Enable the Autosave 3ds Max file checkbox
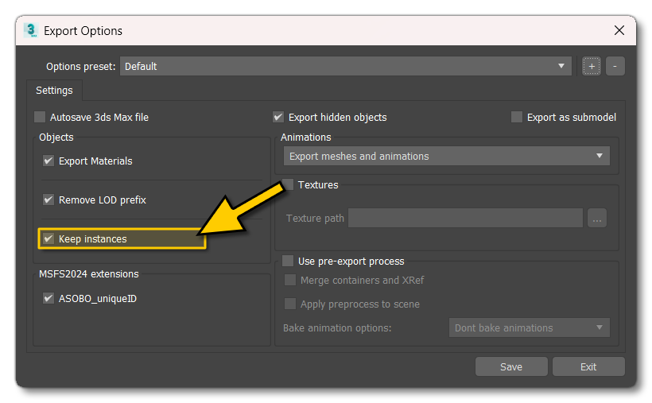The height and width of the screenshot is (403, 652). [40, 118]
